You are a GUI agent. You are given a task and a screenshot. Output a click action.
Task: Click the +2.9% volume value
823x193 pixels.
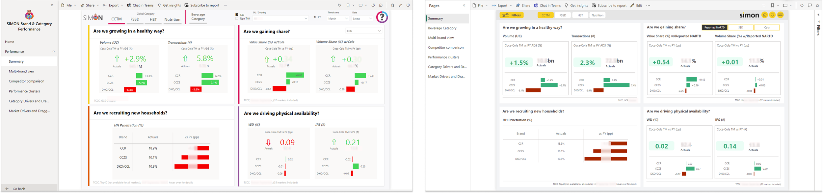pyautogui.click(x=135, y=59)
